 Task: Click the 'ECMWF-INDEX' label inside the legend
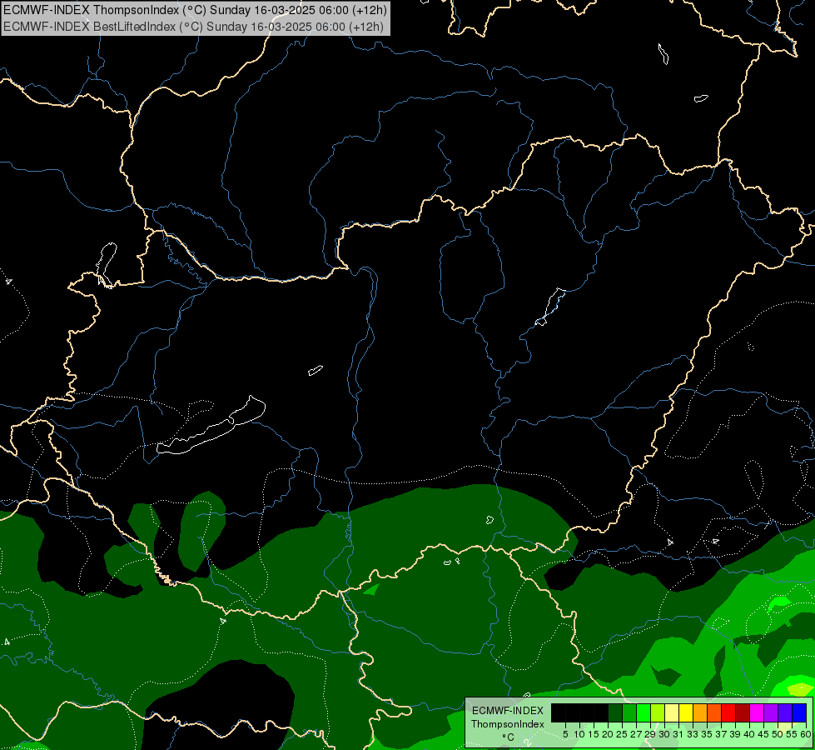point(508,711)
